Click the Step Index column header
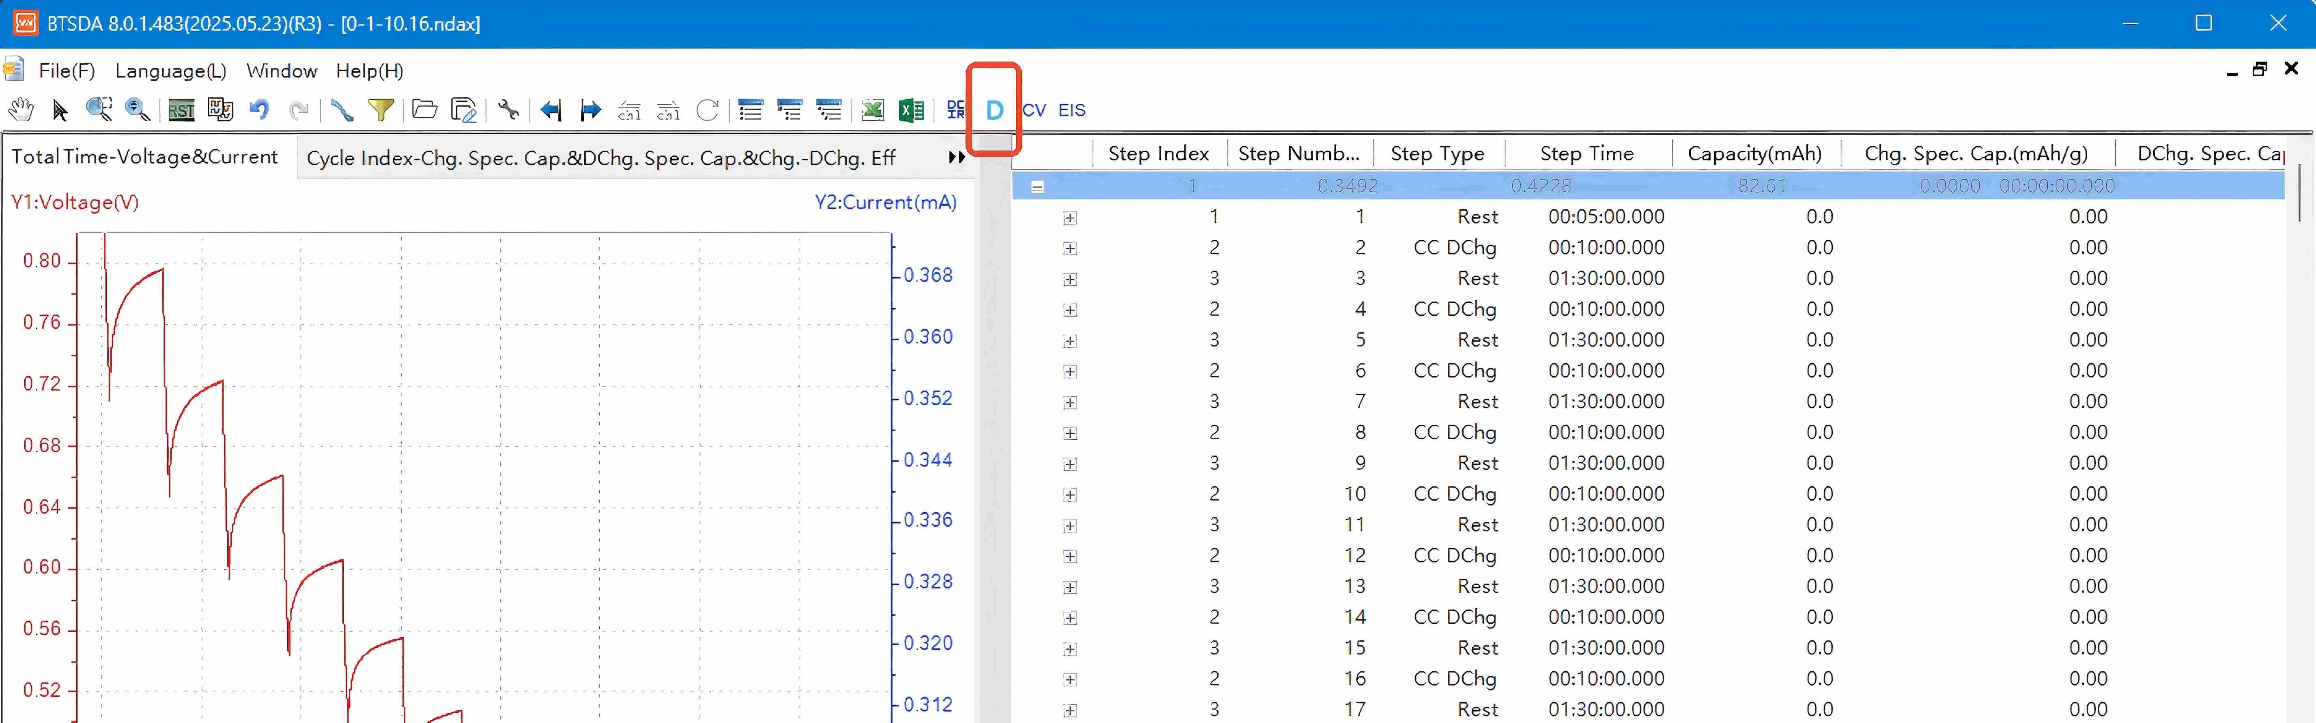Viewport: 2316px width, 723px height. [1159, 154]
